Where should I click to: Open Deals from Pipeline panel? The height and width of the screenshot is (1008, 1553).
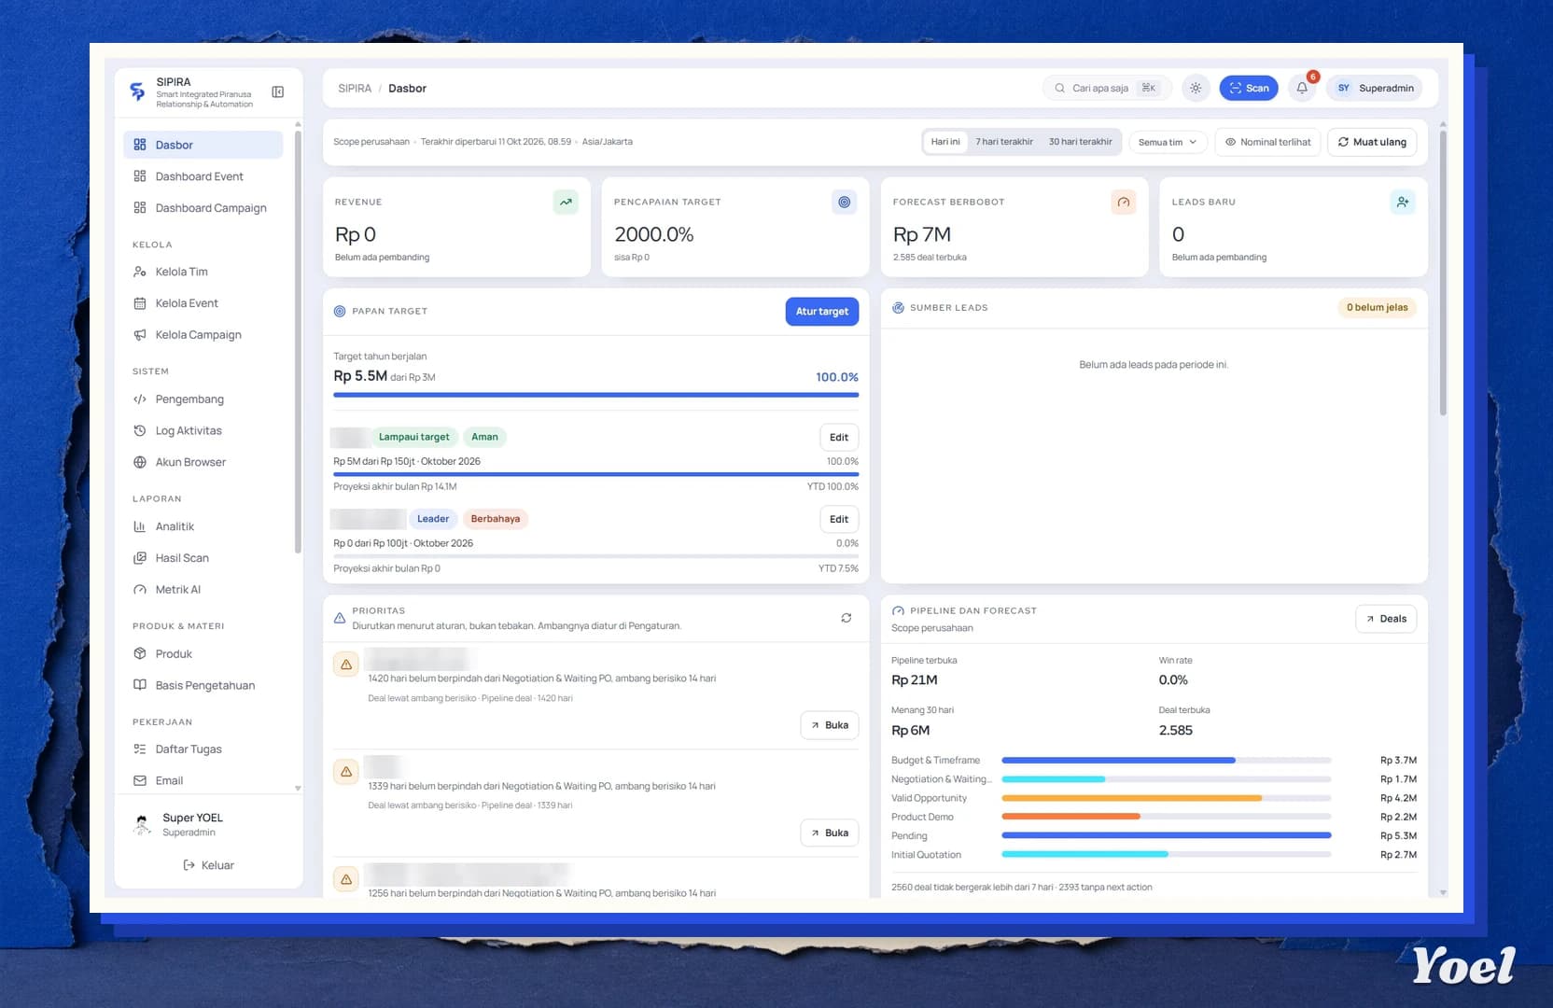[x=1386, y=619]
